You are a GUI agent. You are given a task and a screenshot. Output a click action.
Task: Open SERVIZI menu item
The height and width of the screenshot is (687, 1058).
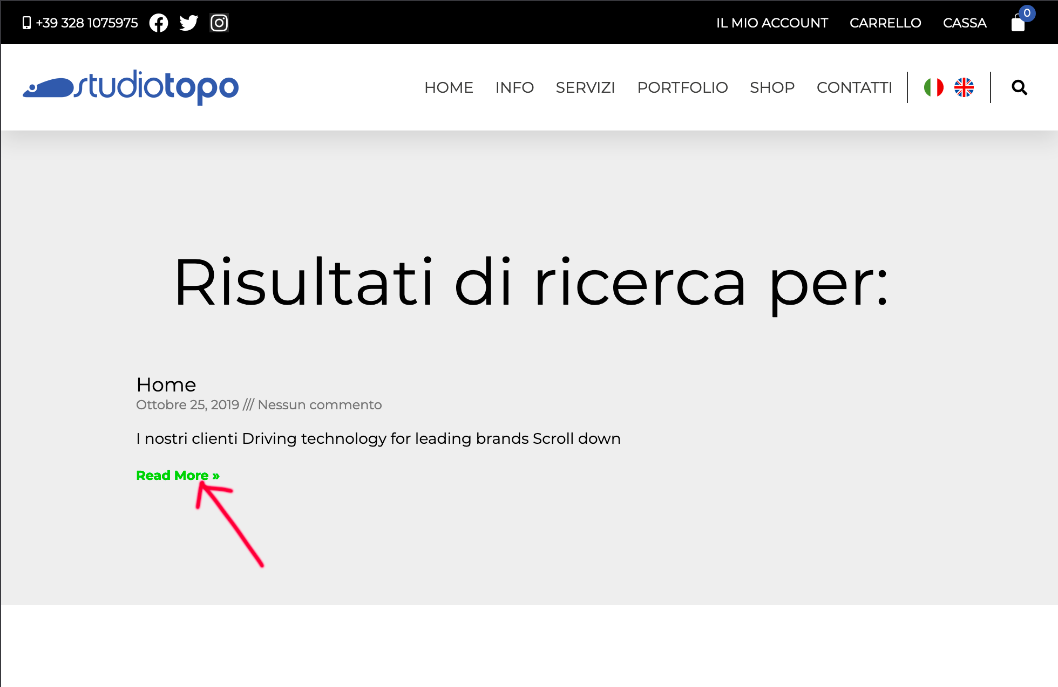585,87
